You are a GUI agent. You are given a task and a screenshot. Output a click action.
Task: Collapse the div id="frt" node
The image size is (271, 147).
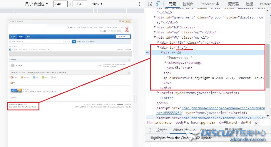(x=158, y=47)
